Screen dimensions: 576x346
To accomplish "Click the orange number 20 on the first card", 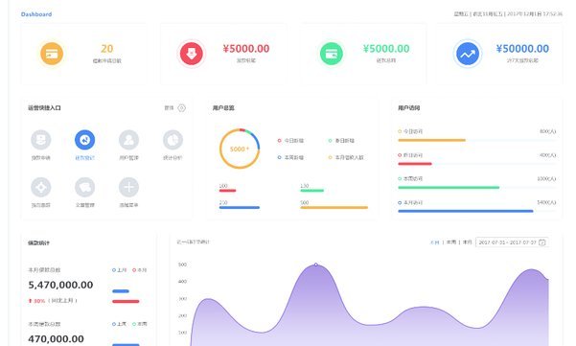I will [107, 49].
